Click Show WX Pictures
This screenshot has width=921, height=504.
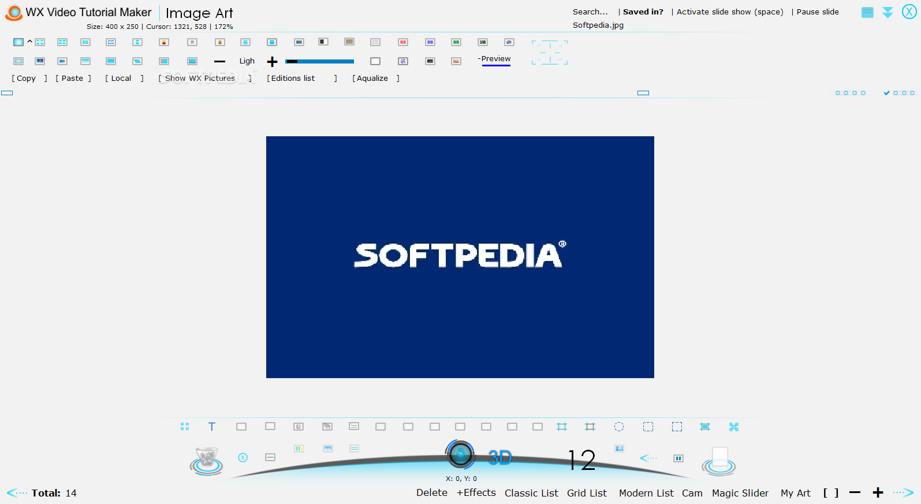205,79
